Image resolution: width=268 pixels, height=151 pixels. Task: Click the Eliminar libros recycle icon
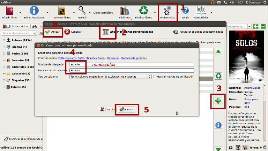143,11
